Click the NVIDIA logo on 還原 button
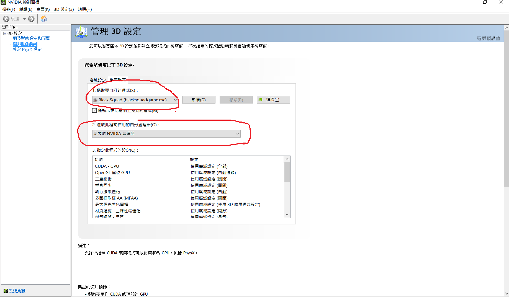 point(260,100)
